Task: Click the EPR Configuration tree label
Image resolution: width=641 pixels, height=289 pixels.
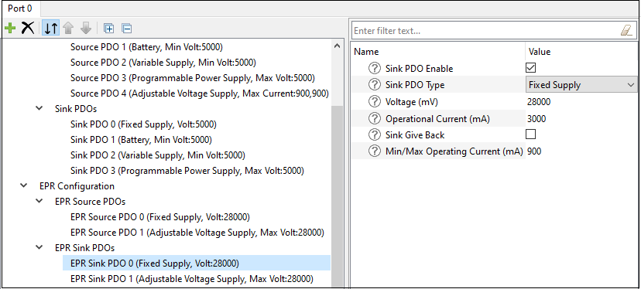Action: pos(77,186)
